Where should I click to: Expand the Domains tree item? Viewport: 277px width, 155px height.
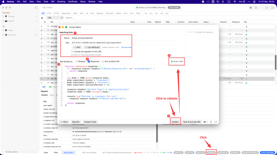point(3,35)
